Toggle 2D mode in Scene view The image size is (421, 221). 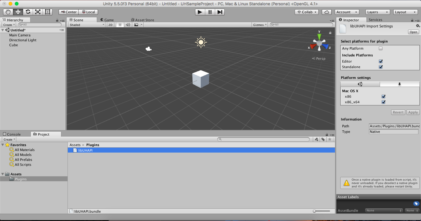click(x=110, y=25)
